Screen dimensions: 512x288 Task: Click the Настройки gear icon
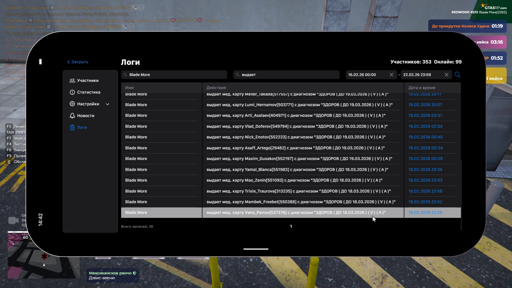point(72,104)
